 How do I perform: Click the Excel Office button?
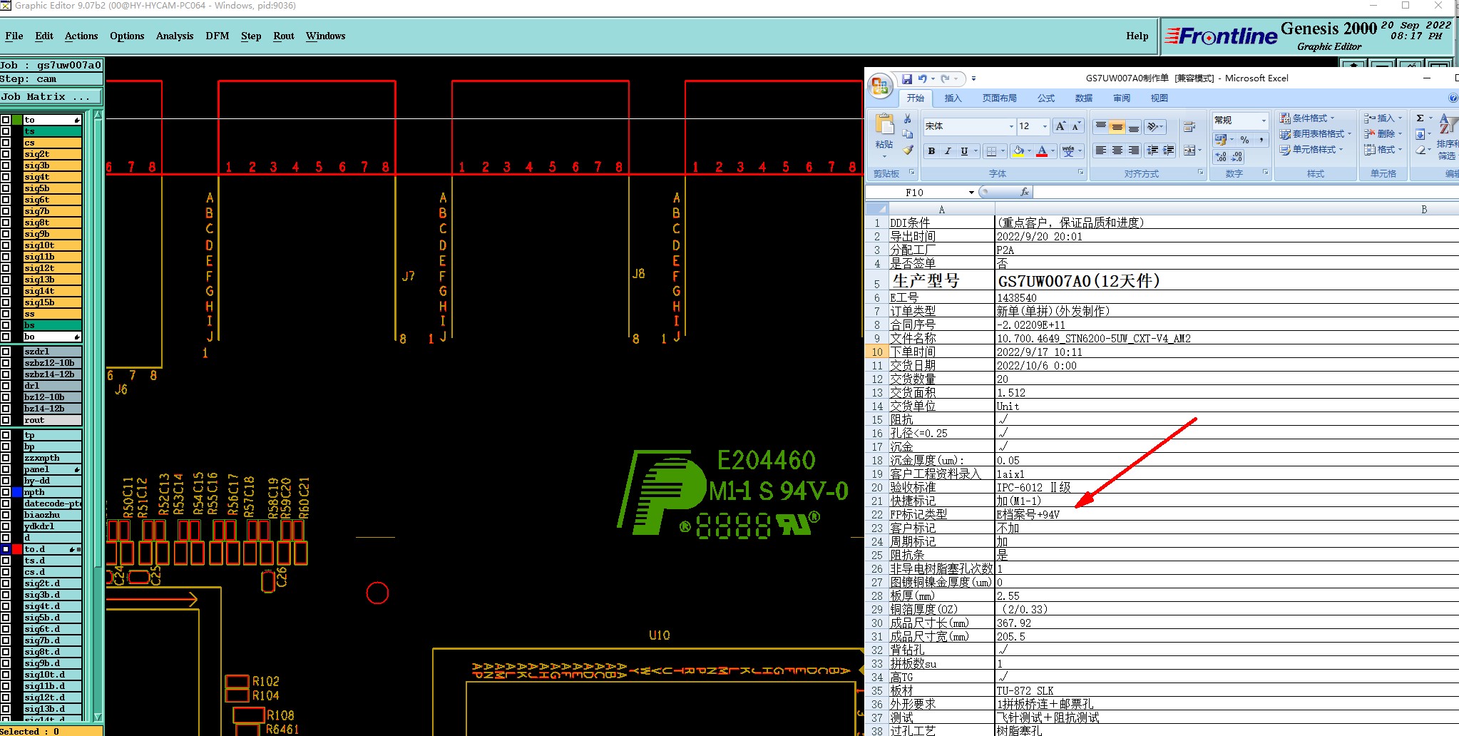(880, 86)
